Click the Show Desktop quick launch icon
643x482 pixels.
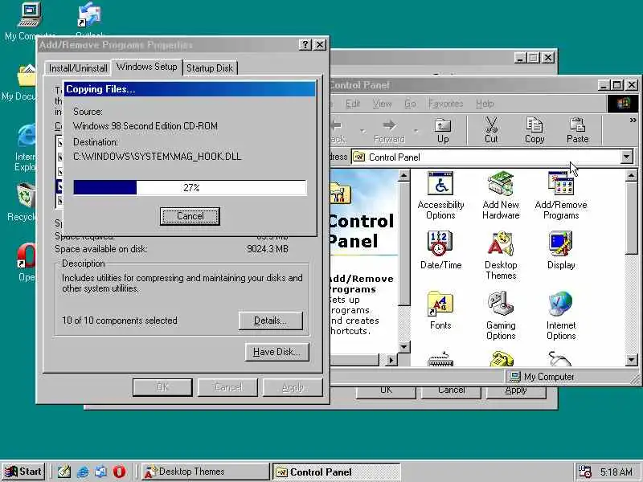click(64, 472)
